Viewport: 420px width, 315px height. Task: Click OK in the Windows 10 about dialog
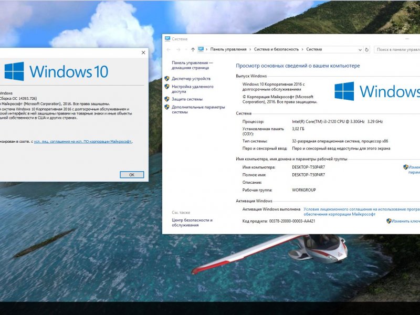132,175
